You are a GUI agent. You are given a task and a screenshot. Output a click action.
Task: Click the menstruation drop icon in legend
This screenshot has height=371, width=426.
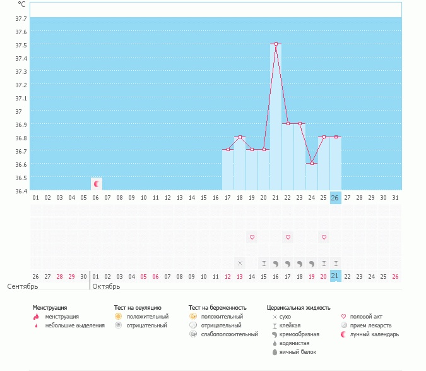tap(37, 316)
